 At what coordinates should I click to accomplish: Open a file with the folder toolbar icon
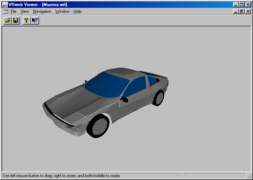click(x=7, y=21)
